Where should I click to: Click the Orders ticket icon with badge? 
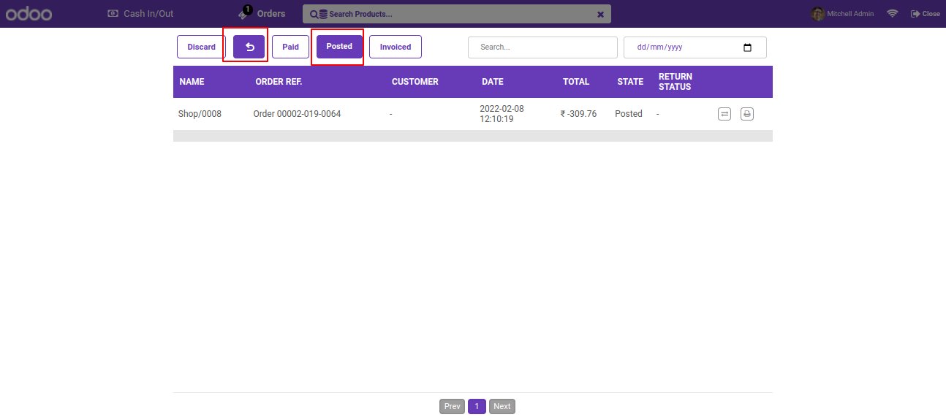click(x=244, y=13)
